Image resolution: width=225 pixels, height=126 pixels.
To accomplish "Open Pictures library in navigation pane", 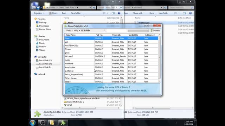I will tap(43, 47).
